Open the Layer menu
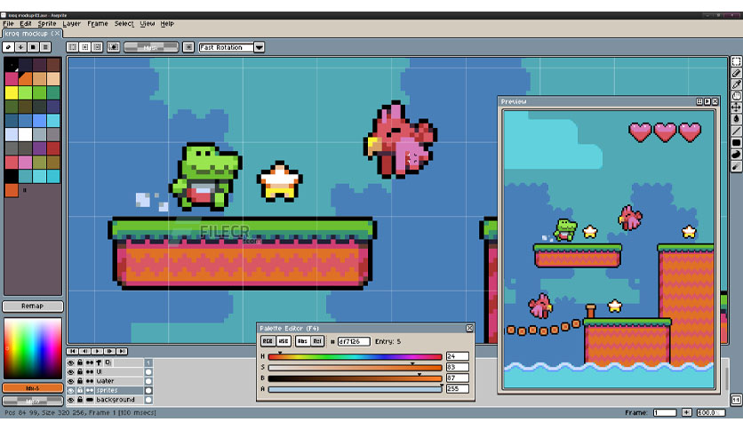The height and width of the screenshot is (430, 743). point(72,23)
